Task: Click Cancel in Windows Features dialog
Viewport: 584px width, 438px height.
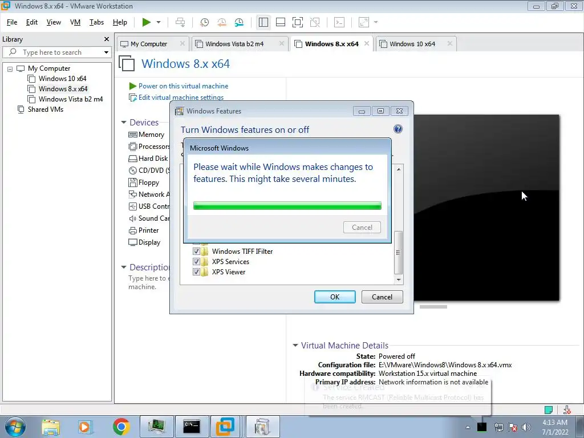Action: [382, 297]
